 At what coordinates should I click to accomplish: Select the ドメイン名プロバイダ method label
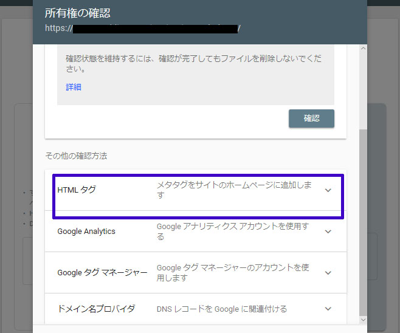(96, 309)
